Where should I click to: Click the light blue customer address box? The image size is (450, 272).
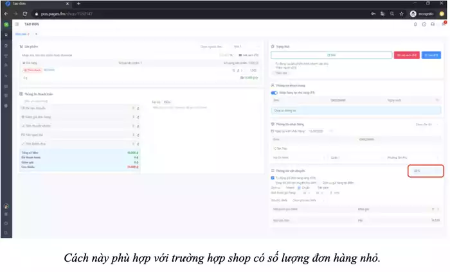point(356,110)
